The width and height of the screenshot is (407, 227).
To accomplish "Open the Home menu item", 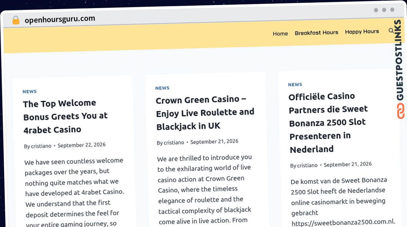I will tap(280, 34).
